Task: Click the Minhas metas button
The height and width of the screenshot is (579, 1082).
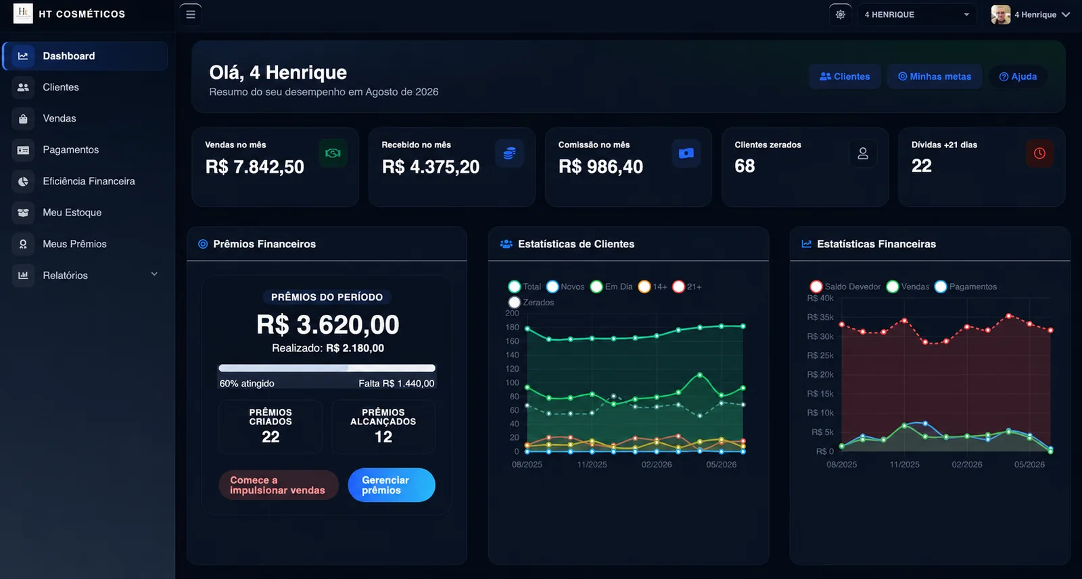Action: 935,76
